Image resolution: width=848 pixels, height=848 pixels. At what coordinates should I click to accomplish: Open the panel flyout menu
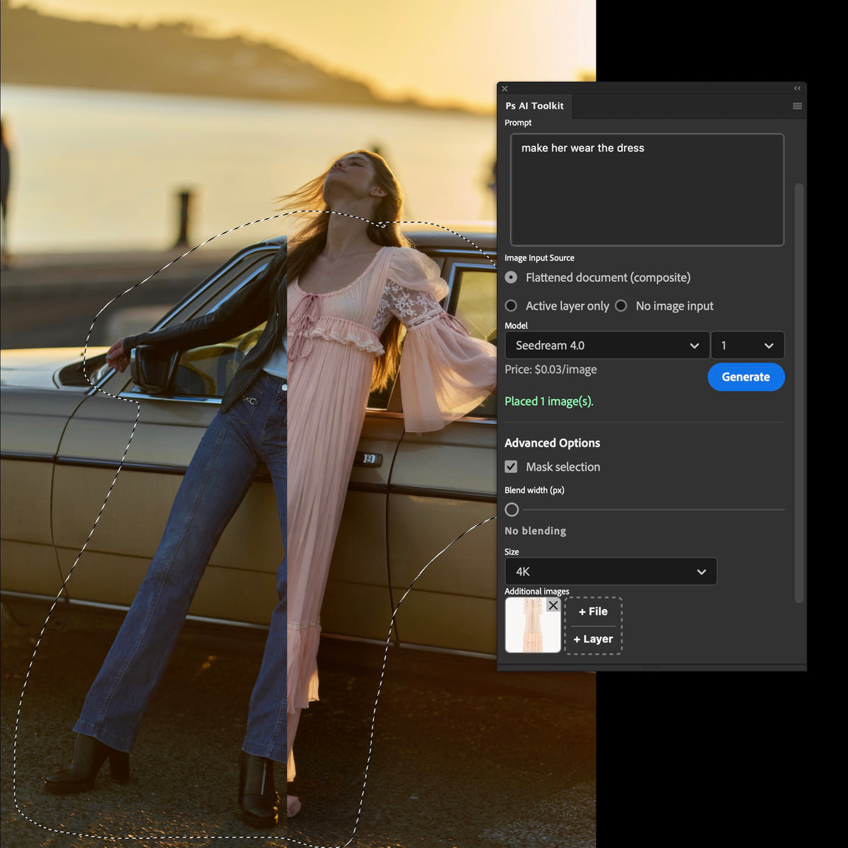coord(797,106)
